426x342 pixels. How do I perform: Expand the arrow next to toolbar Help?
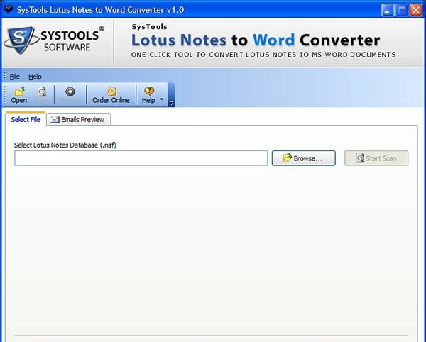click(162, 99)
